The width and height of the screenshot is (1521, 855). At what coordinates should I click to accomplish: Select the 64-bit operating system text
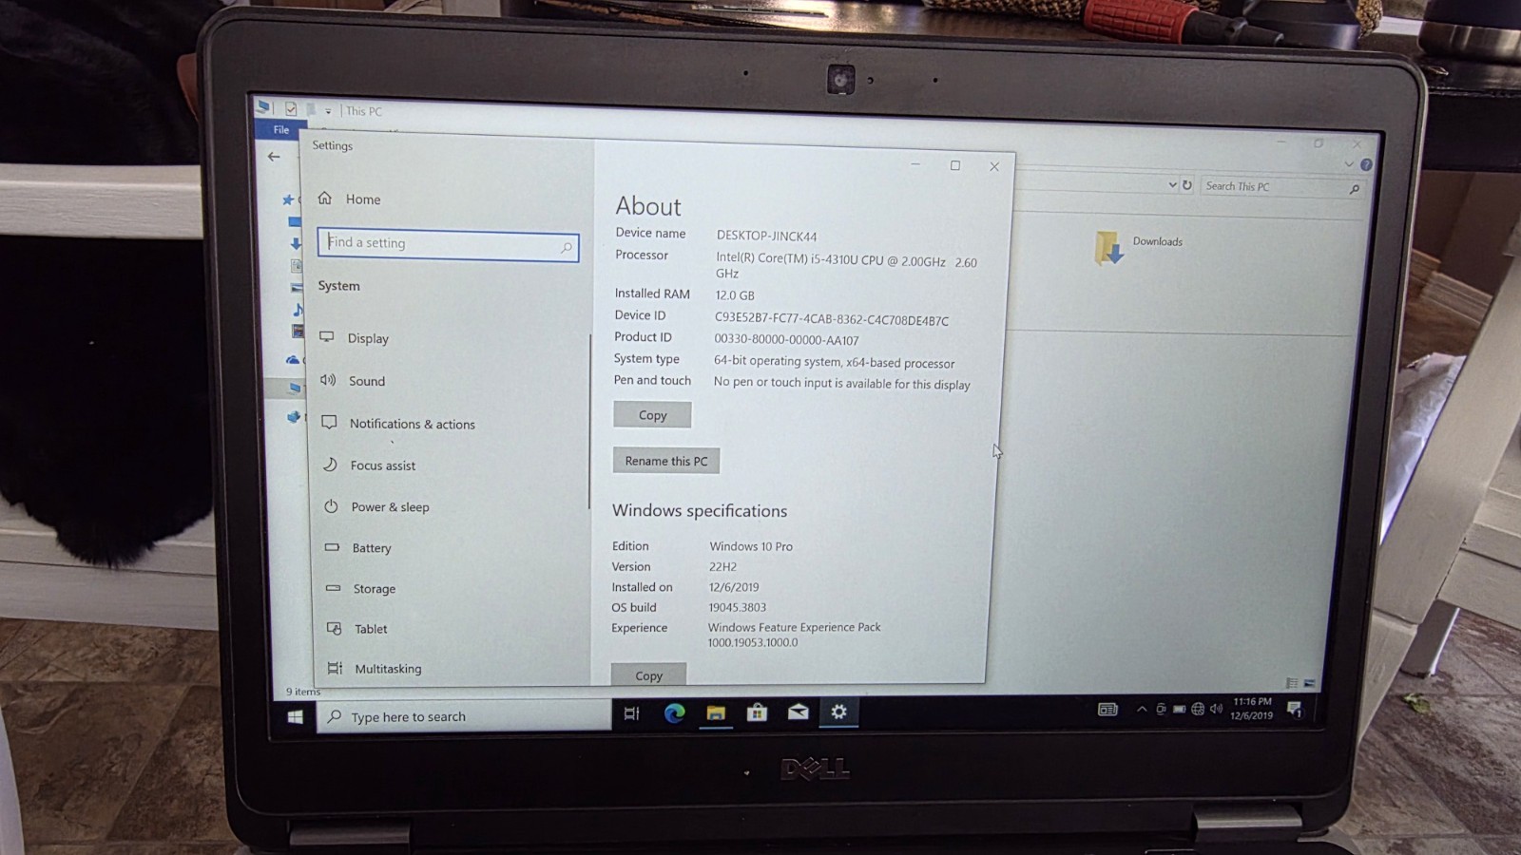pyautogui.click(x=834, y=363)
